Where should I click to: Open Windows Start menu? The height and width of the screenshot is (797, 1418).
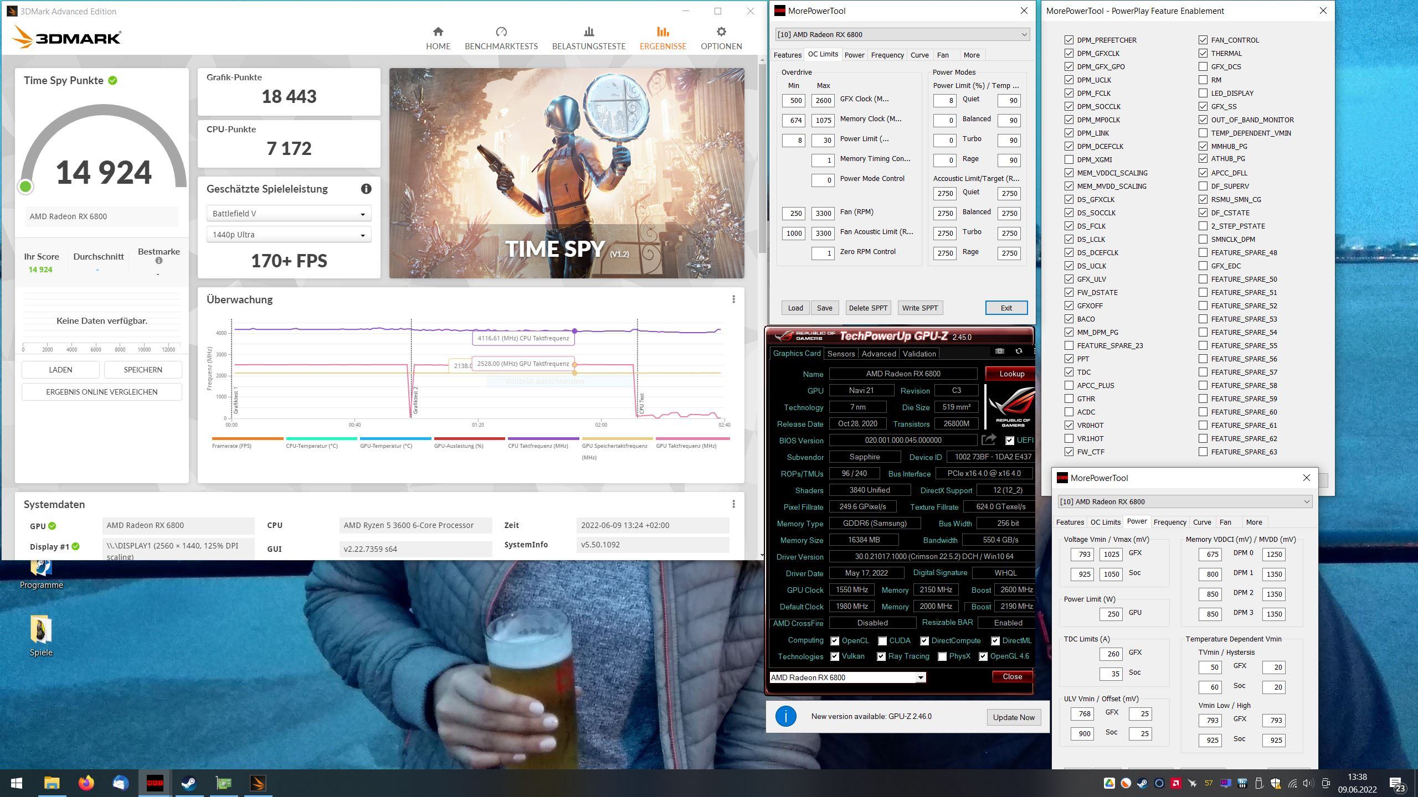17,783
